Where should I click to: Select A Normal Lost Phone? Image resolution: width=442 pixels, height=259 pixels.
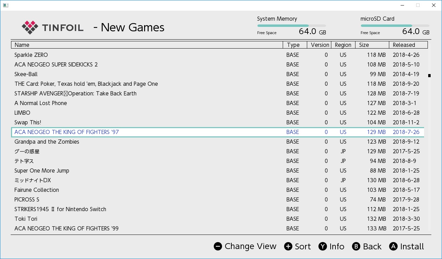click(x=218, y=103)
